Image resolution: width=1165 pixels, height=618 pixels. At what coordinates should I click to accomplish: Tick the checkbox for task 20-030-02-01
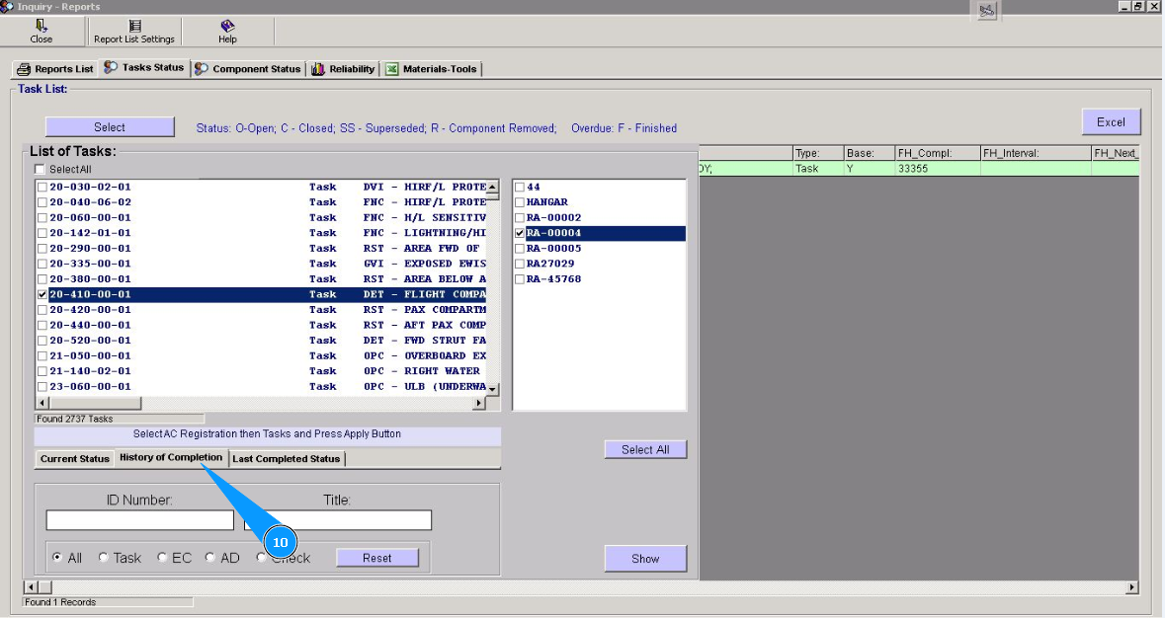click(x=42, y=187)
